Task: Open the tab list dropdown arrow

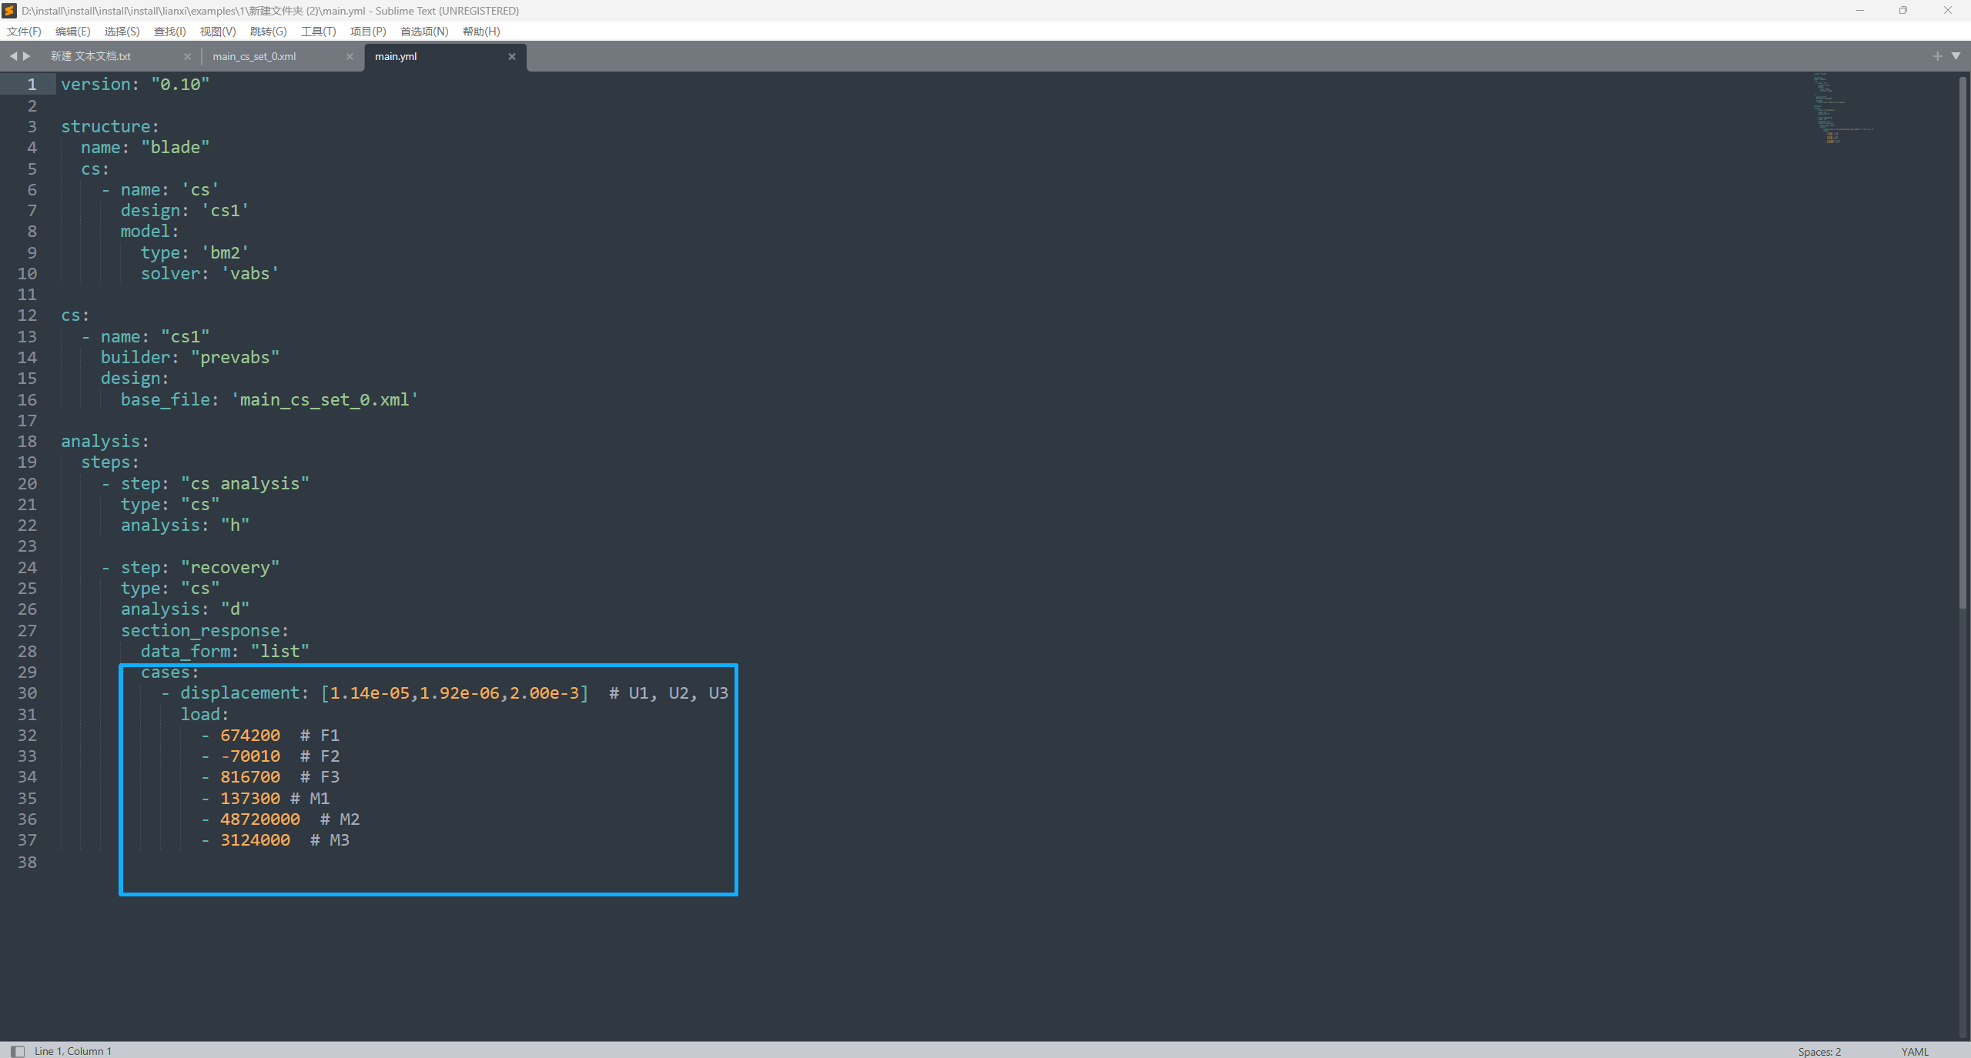Action: pyautogui.click(x=1956, y=56)
